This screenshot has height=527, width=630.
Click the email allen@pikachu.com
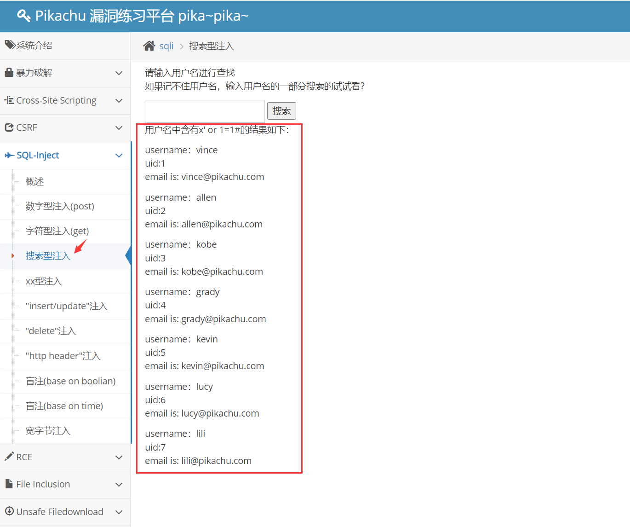point(222,224)
